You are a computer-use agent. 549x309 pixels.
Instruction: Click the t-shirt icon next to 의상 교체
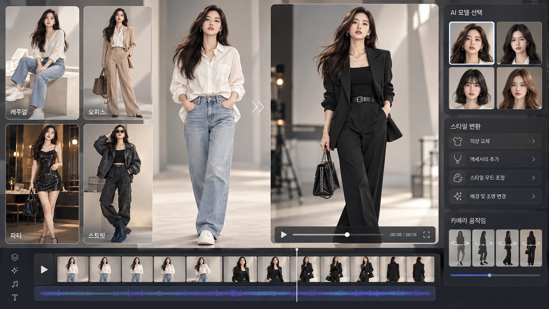pos(457,141)
